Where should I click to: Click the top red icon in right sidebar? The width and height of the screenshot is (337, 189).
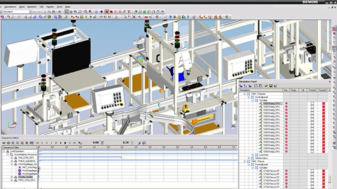(x=335, y=29)
